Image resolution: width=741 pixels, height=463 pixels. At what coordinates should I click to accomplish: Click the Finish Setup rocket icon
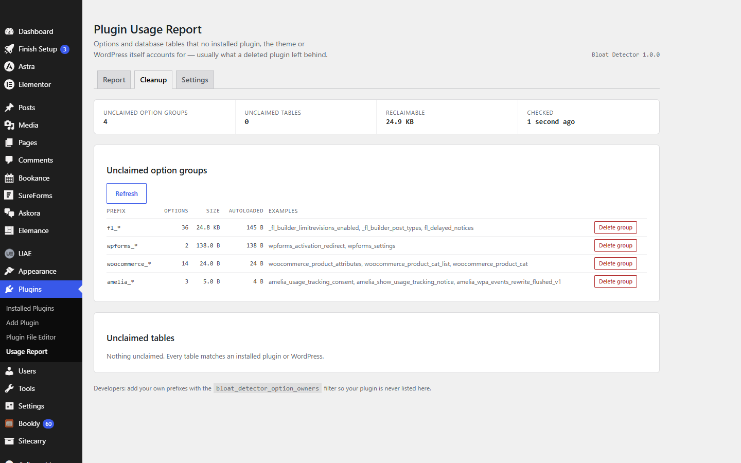9,49
